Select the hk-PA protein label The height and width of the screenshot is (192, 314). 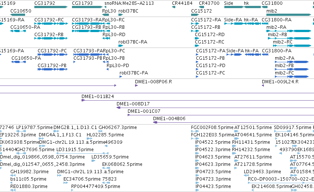(252, 51)
